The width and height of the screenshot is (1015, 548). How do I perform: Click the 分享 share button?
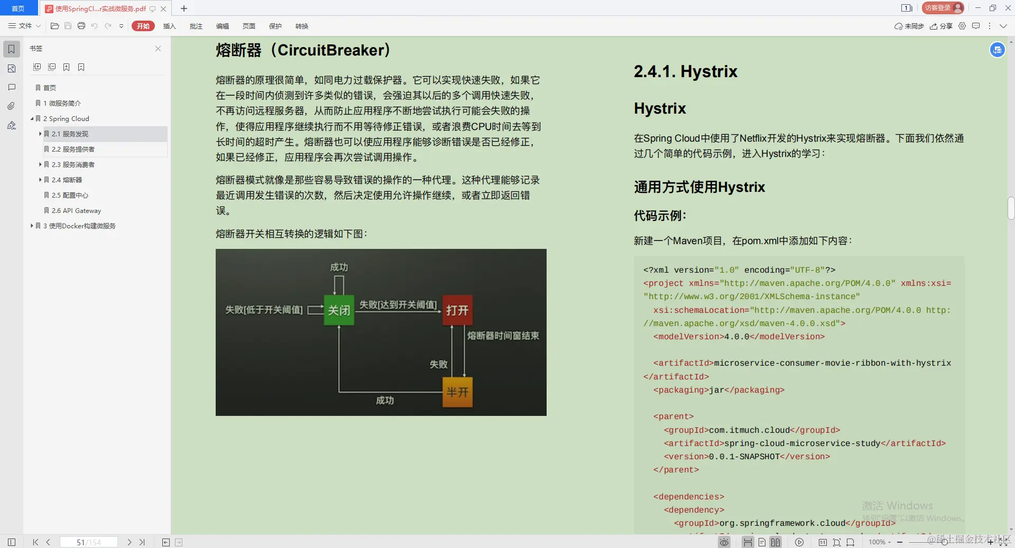point(942,26)
